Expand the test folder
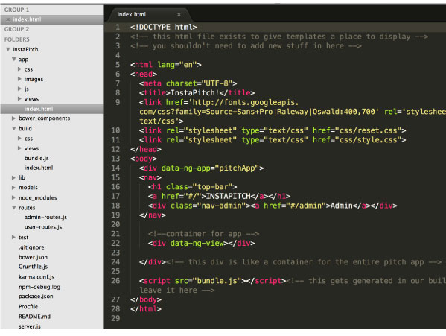Screen dimensions: 446x336 (x=13, y=237)
